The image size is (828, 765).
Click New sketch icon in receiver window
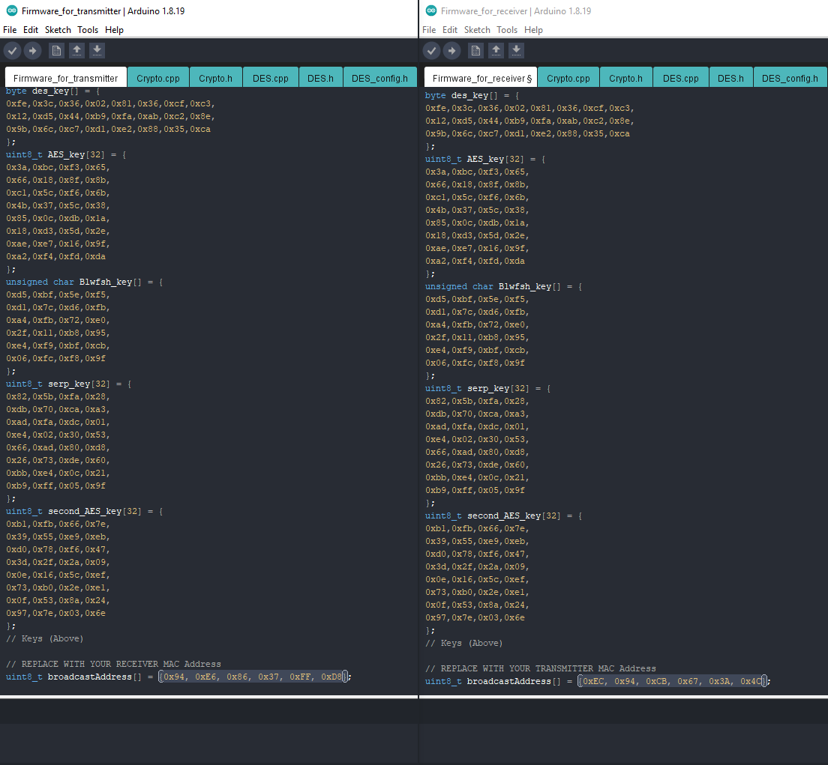click(x=475, y=51)
